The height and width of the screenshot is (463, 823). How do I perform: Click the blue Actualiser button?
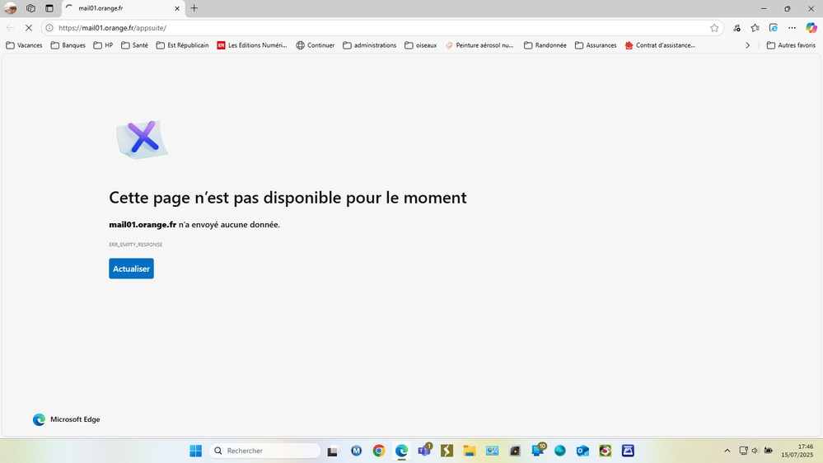click(x=131, y=269)
